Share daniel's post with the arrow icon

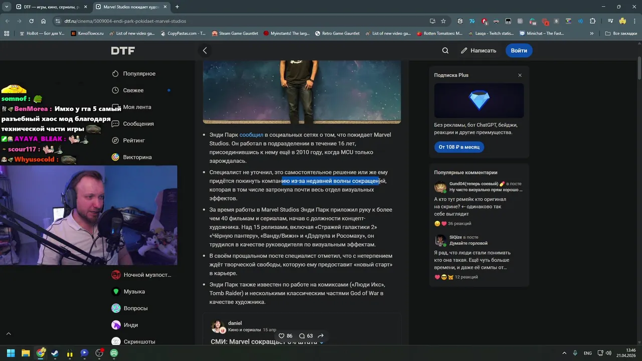tap(320, 336)
